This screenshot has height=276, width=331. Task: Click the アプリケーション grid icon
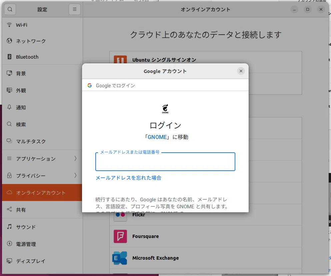[9, 158]
